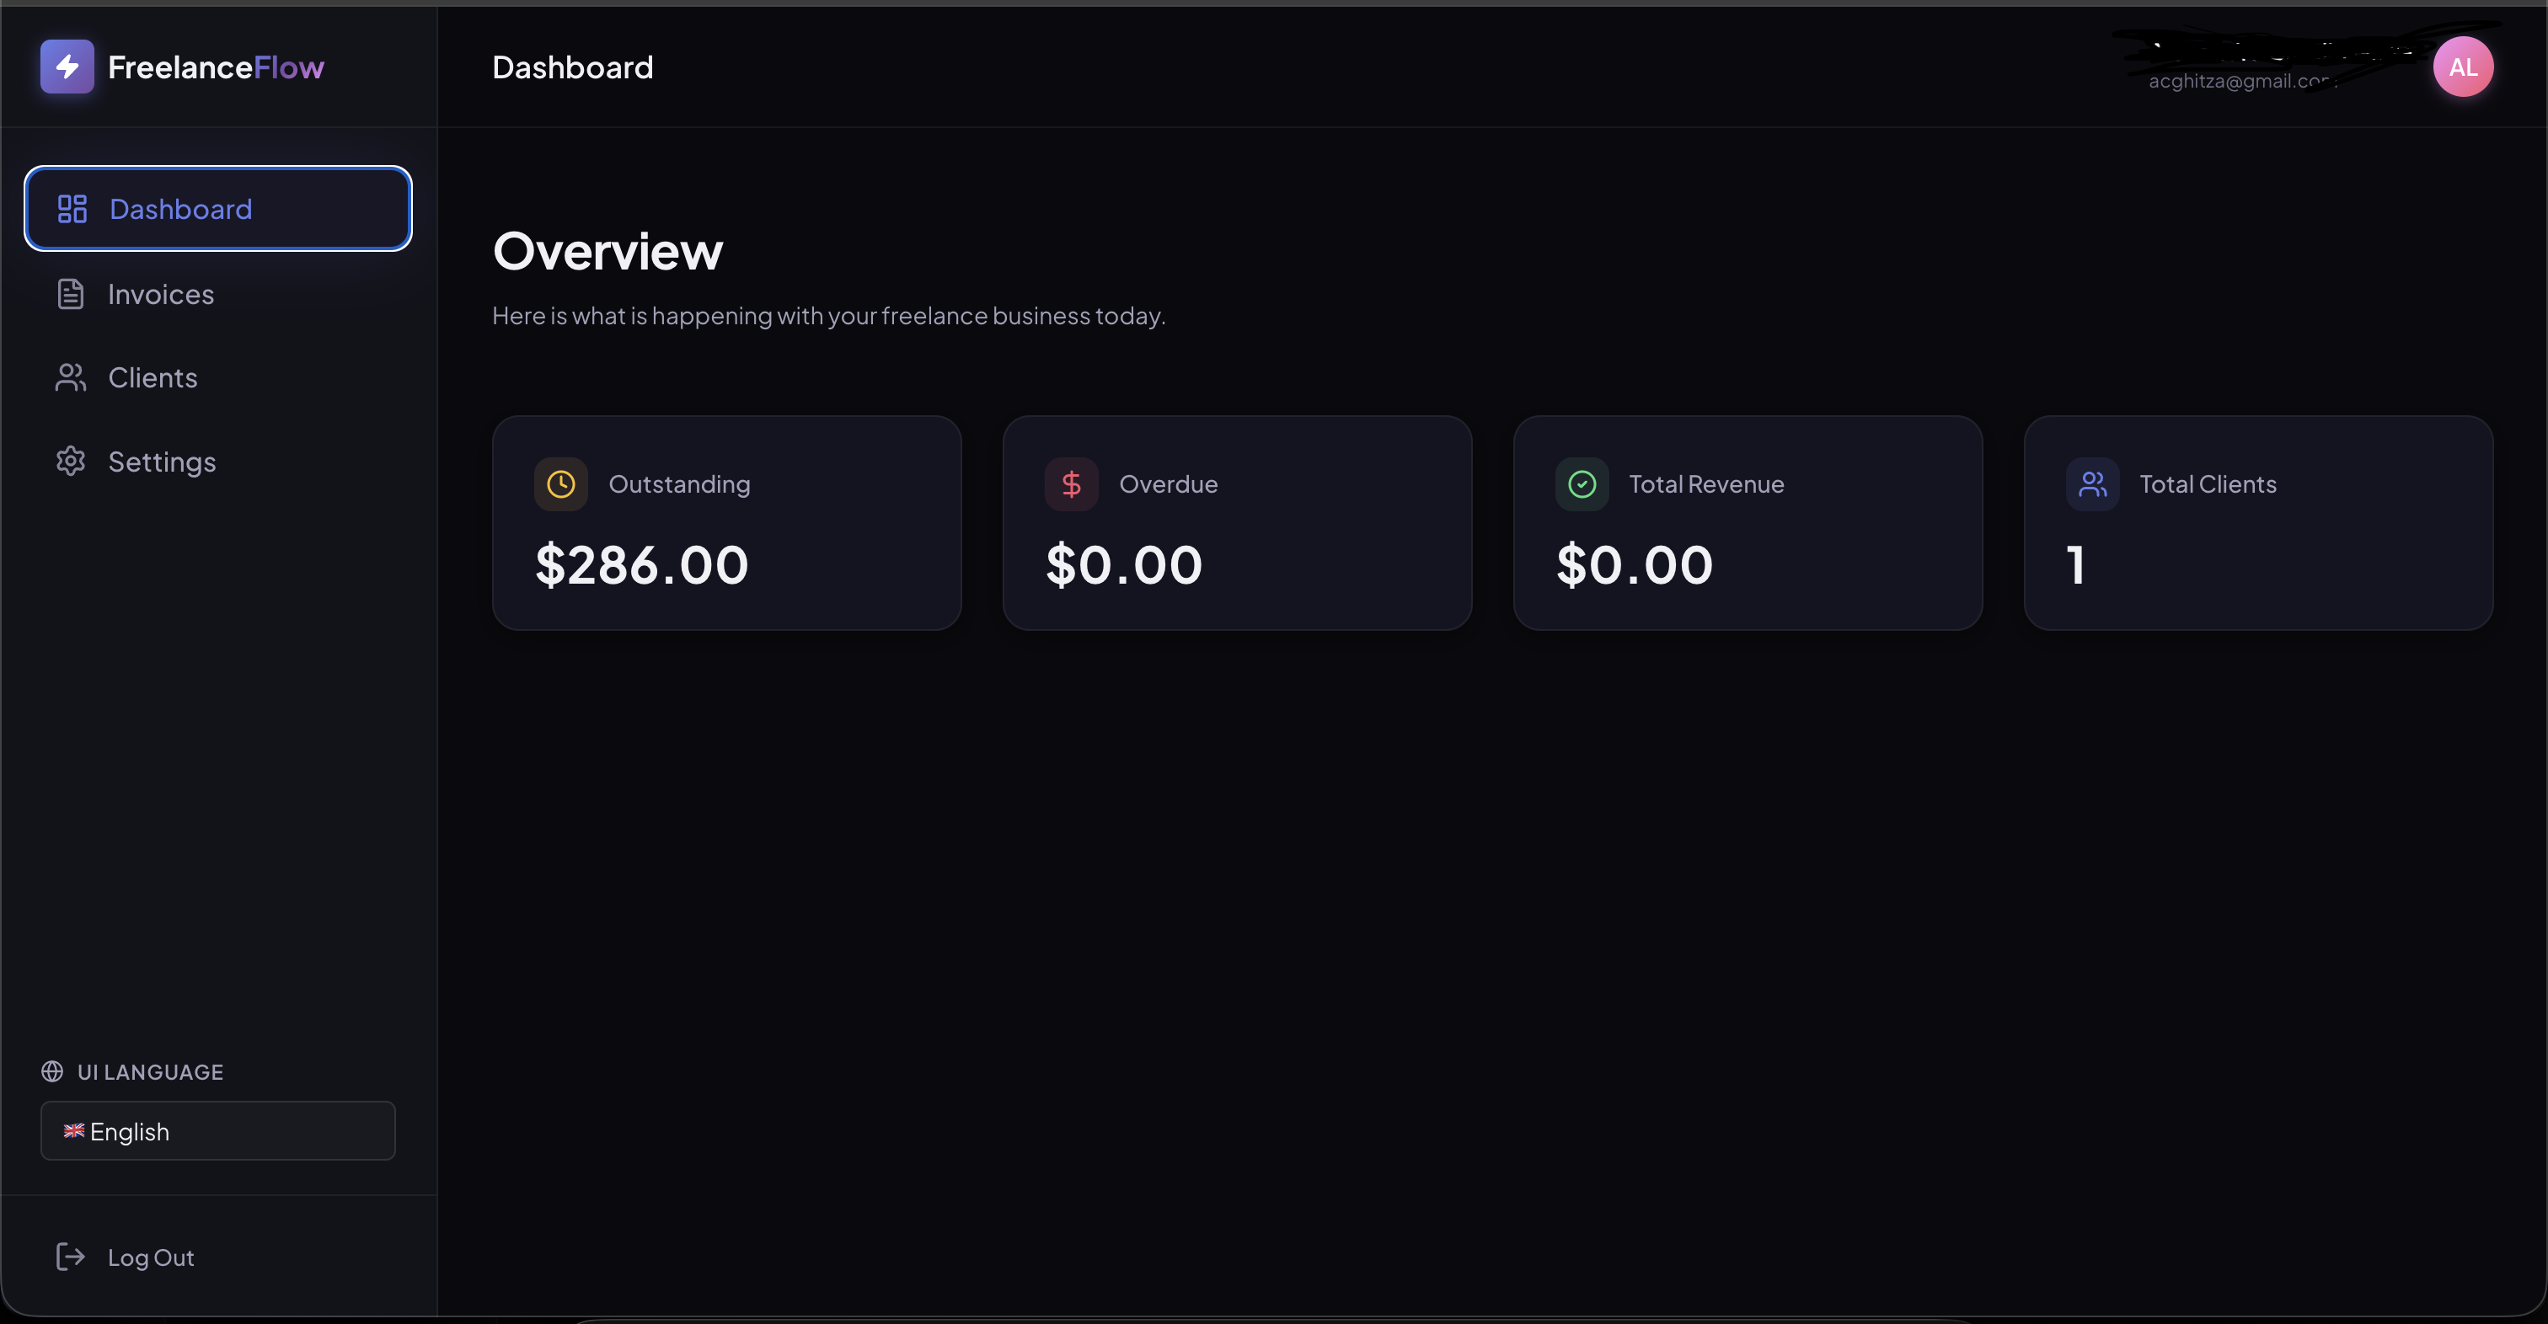Click the Outstanding clock icon

tap(561, 484)
